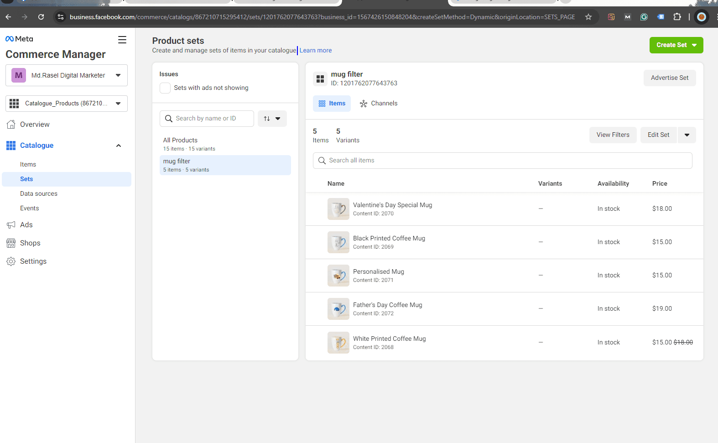Click the Personalised Mug name
Image resolution: width=718 pixels, height=443 pixels.
[x=379, y=271]
